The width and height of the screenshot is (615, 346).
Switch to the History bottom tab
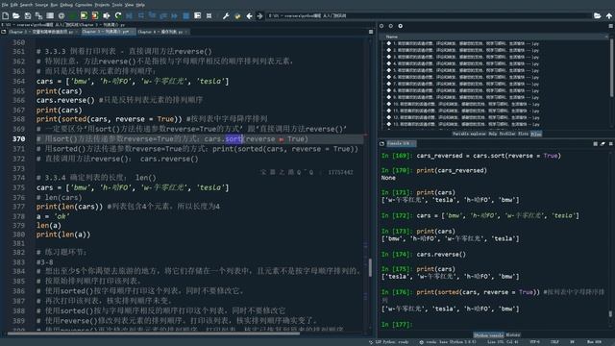513,335
